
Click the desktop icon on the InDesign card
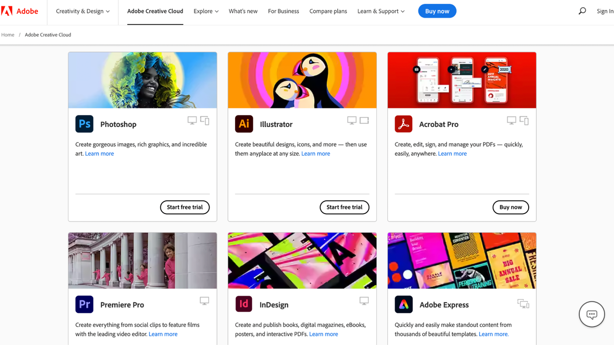tap(364, 300)
